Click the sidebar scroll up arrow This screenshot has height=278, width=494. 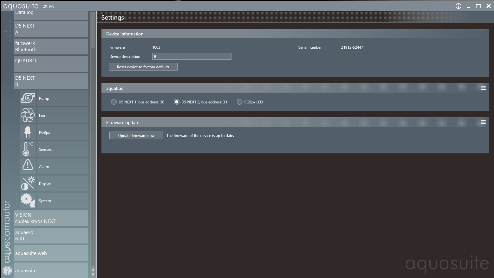click(93, 269)
